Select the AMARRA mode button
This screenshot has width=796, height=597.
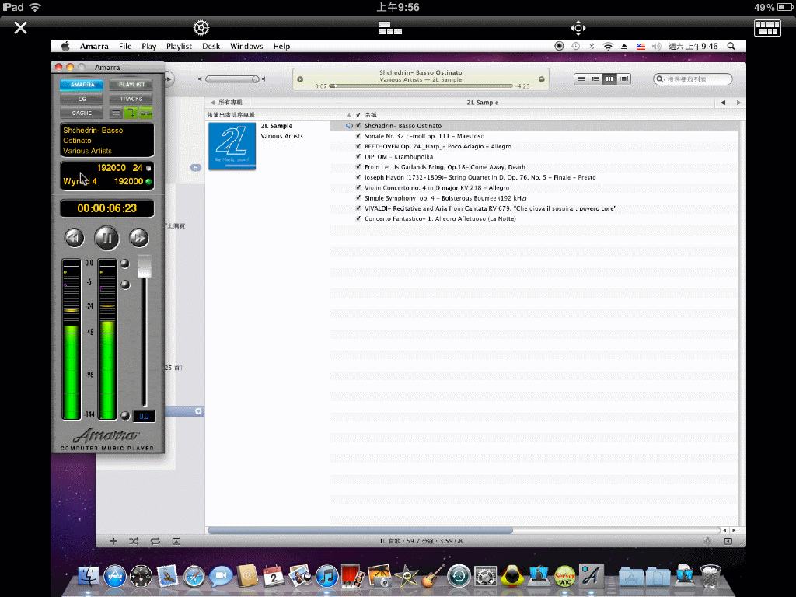pyautogui.click(x=82, y=84)
